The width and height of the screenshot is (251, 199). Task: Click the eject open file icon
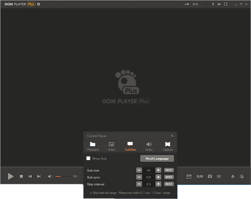click(233, 176)
